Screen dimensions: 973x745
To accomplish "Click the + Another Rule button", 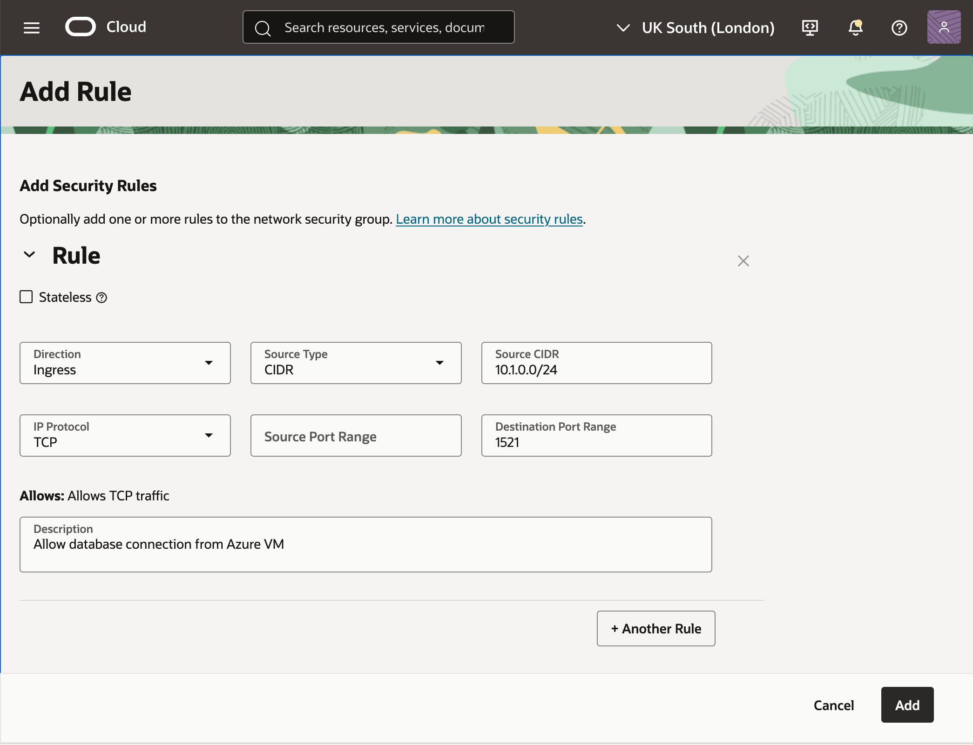I will 655,629.
